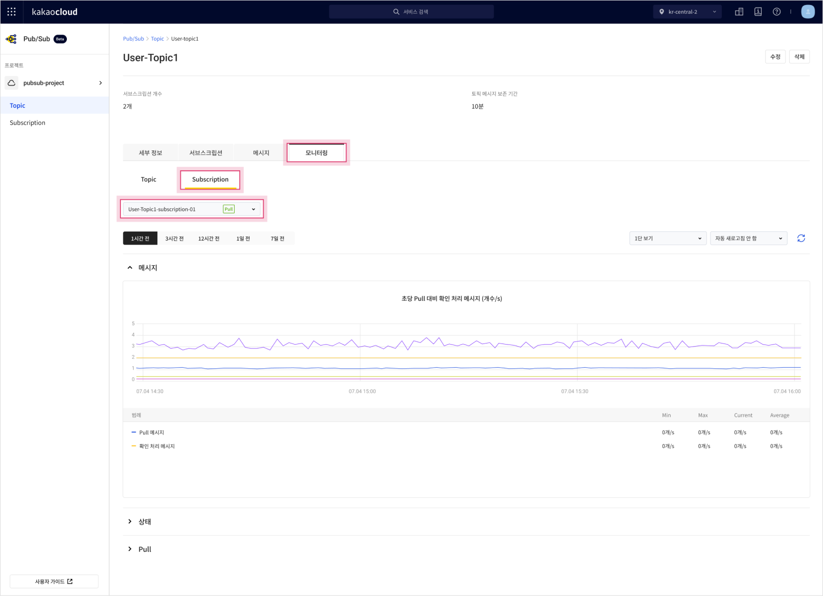Open the kr-central-2 region dropdown
Image resolution: width=823 pixels, height=596 pixels.
pyautogui.click(x=687, y=12)
